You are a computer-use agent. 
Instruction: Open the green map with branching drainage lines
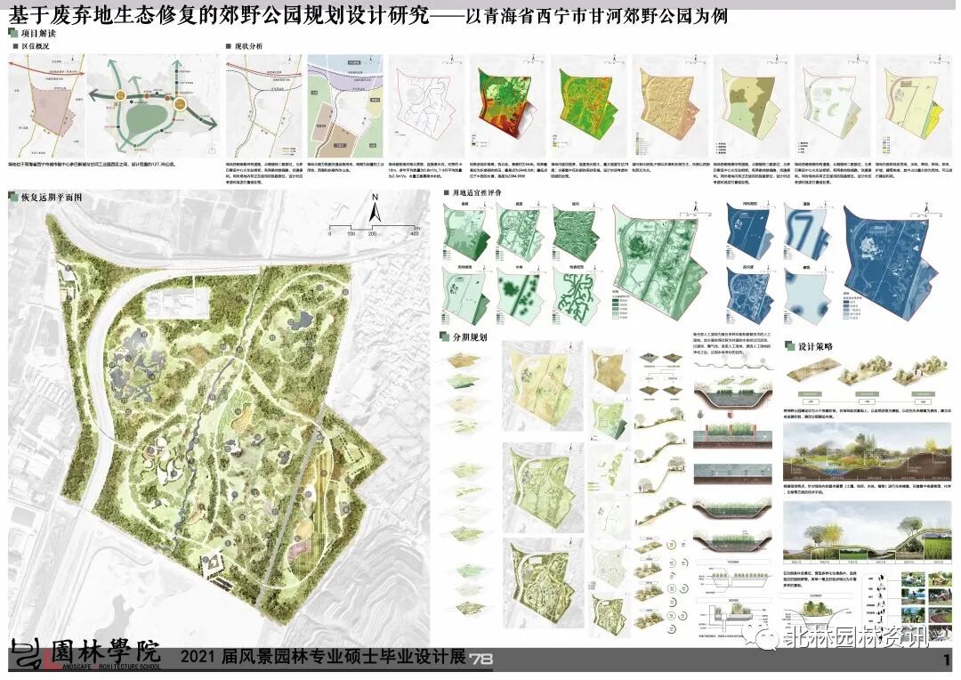[x=575, y=295]
